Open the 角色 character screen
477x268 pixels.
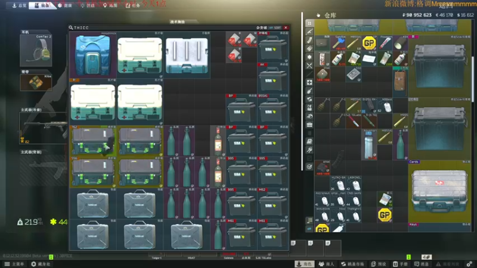click(305, 264)
